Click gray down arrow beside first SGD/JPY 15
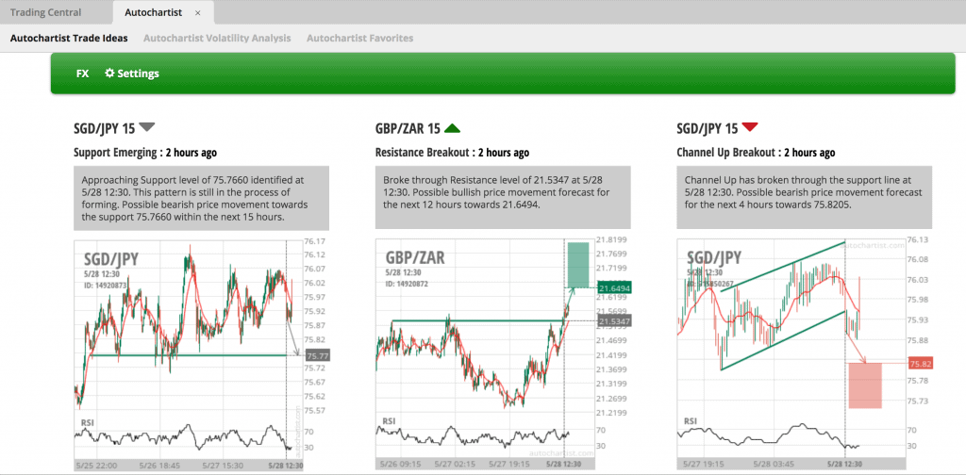 (146, 127)
